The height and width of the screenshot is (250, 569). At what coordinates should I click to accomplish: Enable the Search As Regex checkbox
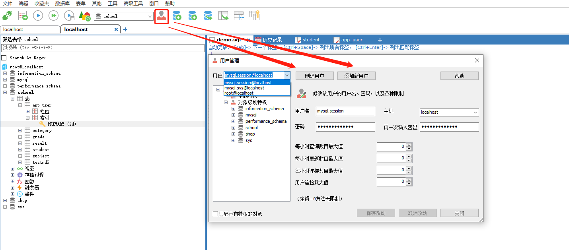(4, 58)
